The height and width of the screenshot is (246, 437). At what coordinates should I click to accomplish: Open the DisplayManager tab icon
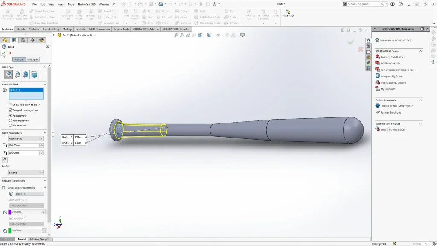pos(41,40)
